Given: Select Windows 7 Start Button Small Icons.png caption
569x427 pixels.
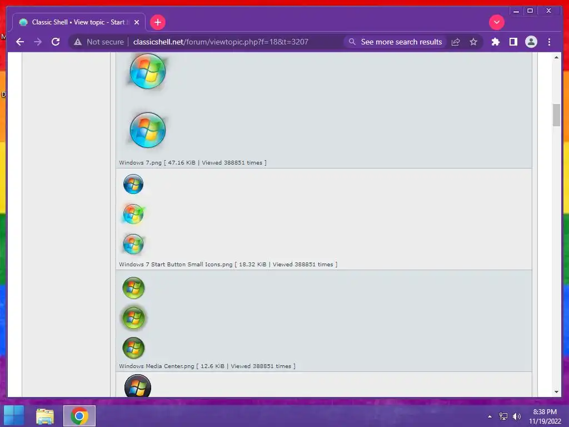Looking at the screenshot, I should coord(228,264).
